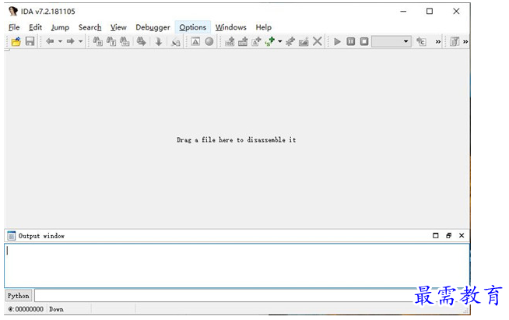Terminate process with the stop icon

click(364, 41)
